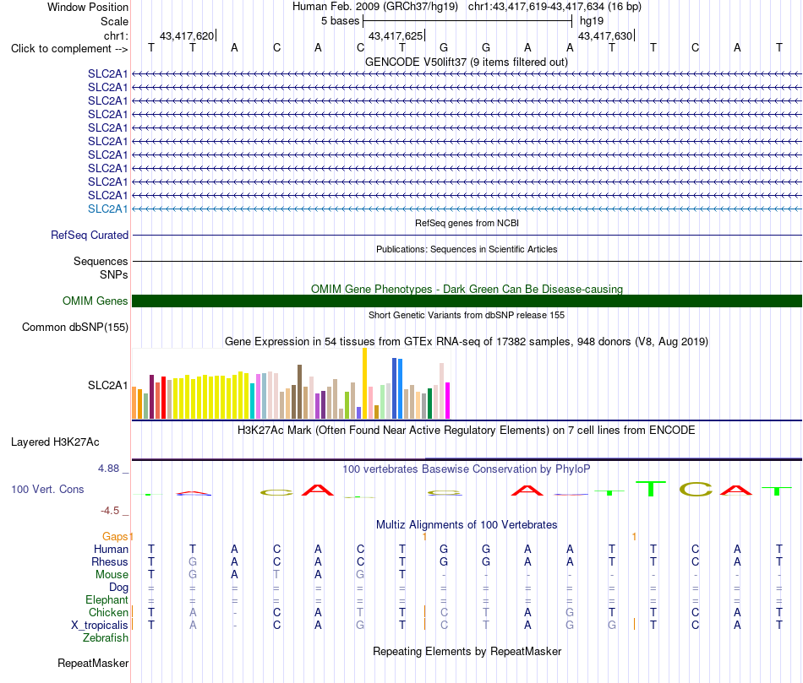Click the chr1:43,417,619-43,417,634 (16 bp) position text
This screenshot has height=683, width=803.
pyautogui.click(x=554, y=7)
